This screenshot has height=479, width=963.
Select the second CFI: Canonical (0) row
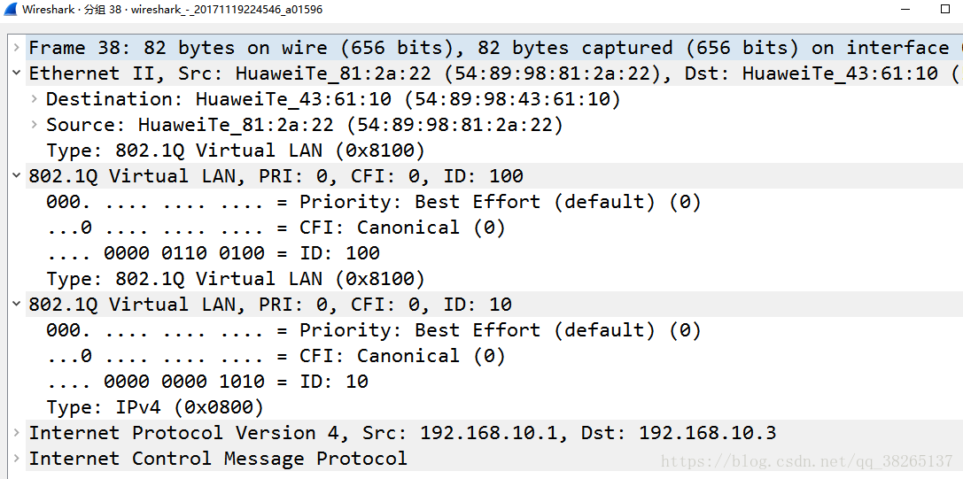tap(276, 356)
